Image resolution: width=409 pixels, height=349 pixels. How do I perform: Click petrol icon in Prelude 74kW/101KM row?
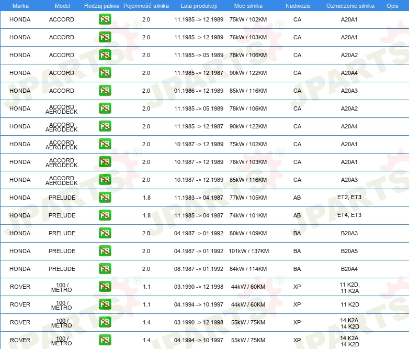tap(105, 215)
